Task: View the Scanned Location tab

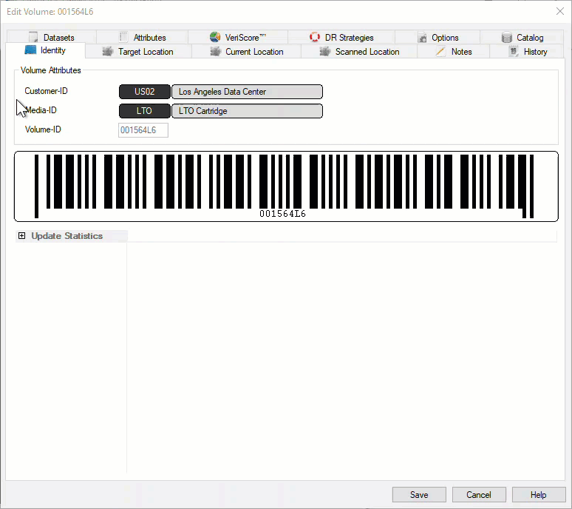Action: pyautogui.click(x=359, y=52)
